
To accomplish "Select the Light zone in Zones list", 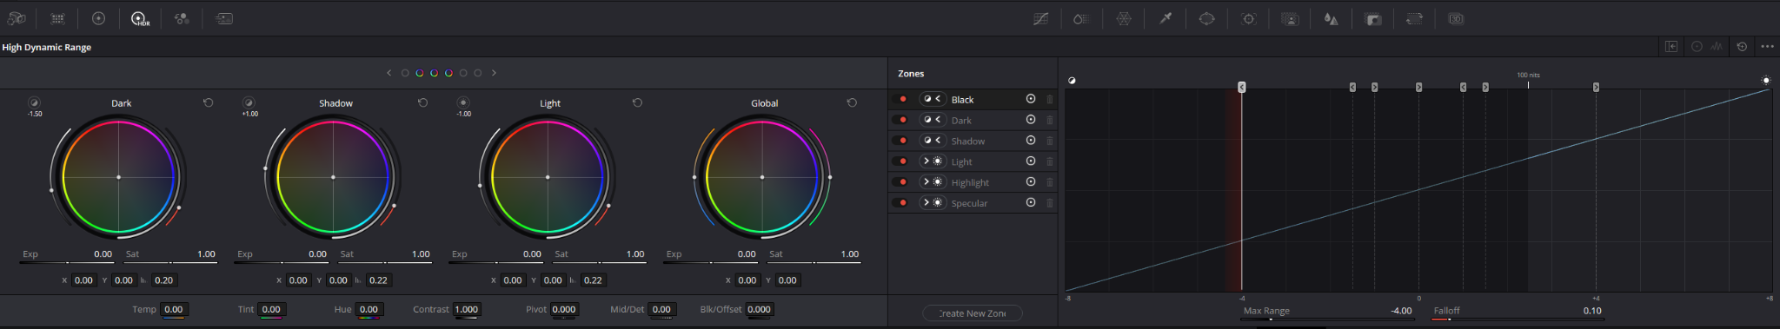I will tap(961, 161).
